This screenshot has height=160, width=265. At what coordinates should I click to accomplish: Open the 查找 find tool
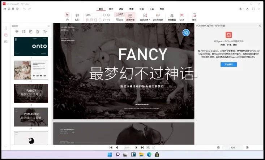194,17
